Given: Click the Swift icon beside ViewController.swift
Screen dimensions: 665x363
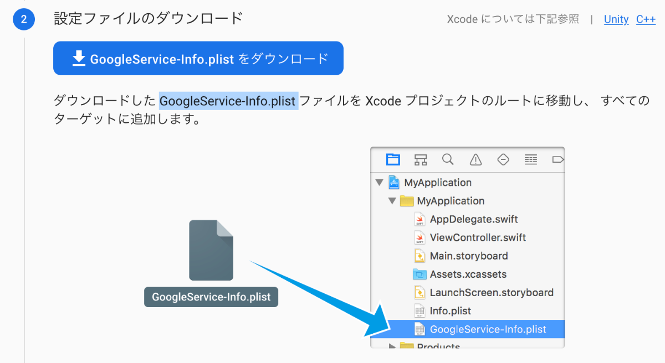Looking at the screenshot, I should [420, 237].
